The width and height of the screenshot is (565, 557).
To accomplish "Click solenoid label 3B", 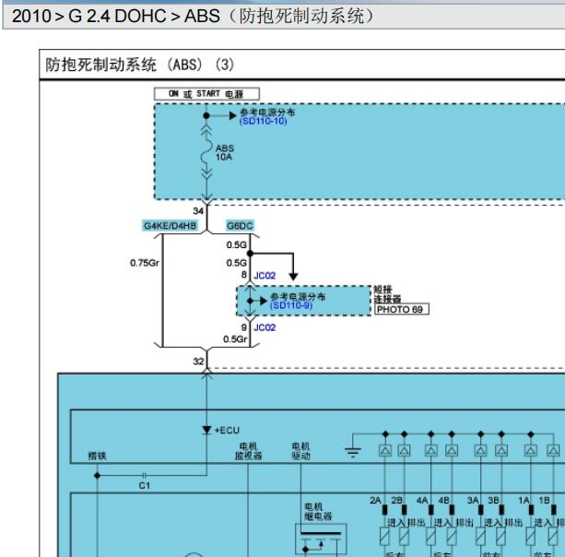I will (494, 501).
